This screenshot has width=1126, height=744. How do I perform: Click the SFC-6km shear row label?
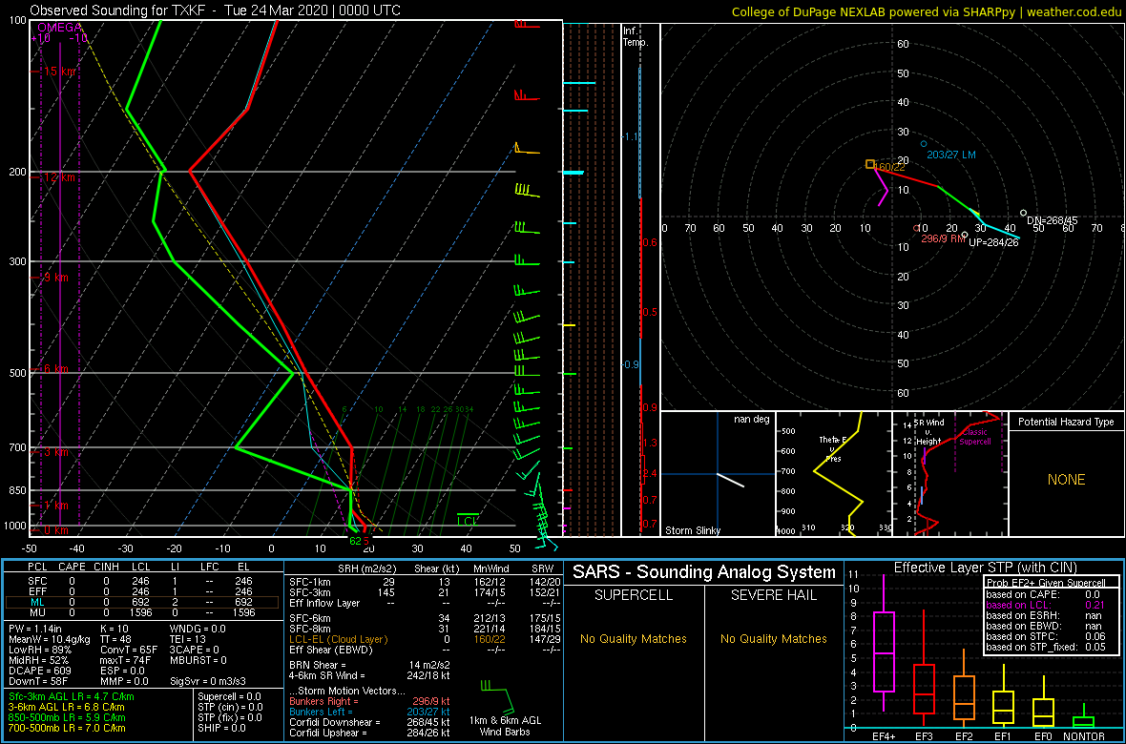tap(308, 620)
